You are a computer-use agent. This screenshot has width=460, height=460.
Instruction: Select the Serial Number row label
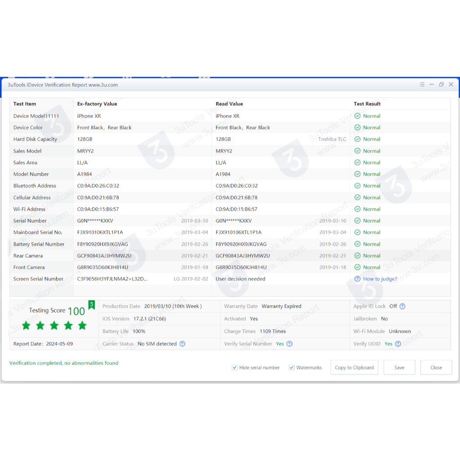coord(30,221)
